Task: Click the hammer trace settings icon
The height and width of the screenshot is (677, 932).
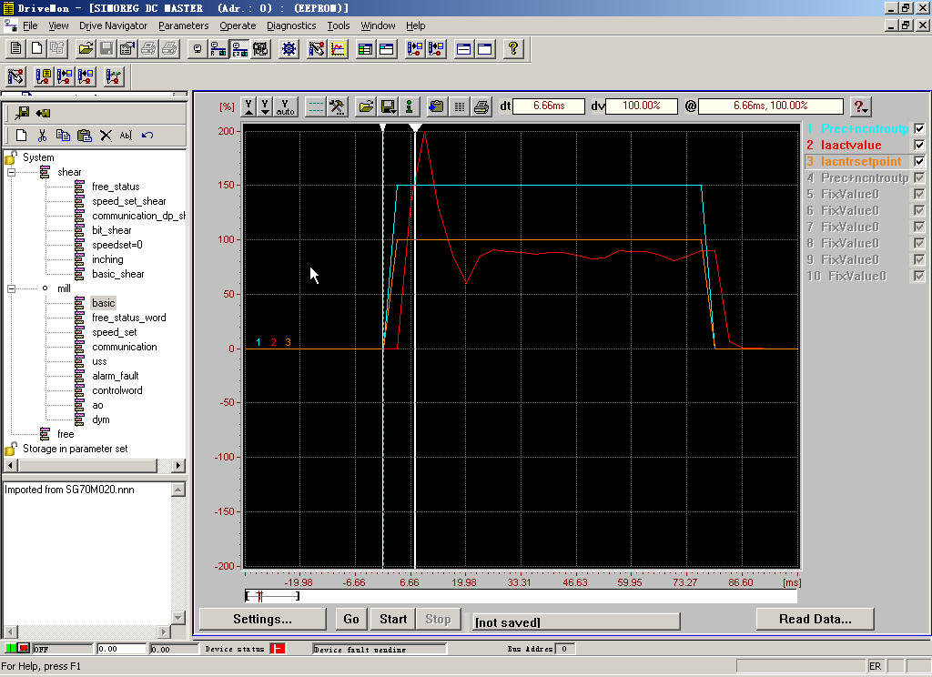Action: tap(337, 106)
